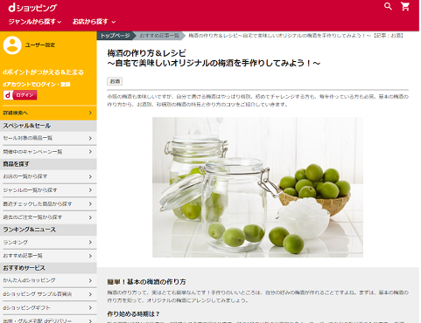Click the おすすめサービス section header
The height and width of the screenshot is (323, 421).
pos(48,268)
